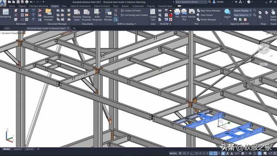Toggle MODEL space button in status bar
Viewport: 277px width, 156px height.
click(173, 153)
